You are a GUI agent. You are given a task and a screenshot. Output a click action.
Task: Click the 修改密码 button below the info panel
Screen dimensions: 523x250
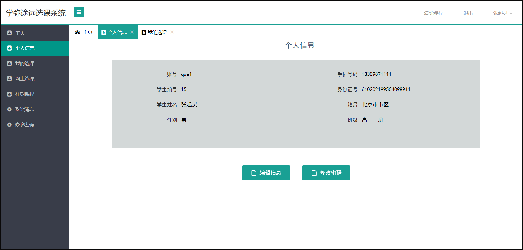(x=326, y=173)
